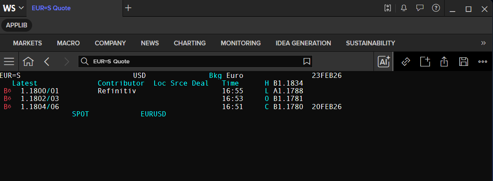Bookmark this quote page
This screenshot has height=181, width=493.
pyautogui.click(x=307, y=62)
